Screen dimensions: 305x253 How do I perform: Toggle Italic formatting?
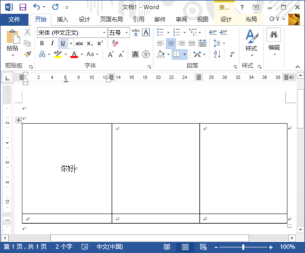tap(52, 43)
